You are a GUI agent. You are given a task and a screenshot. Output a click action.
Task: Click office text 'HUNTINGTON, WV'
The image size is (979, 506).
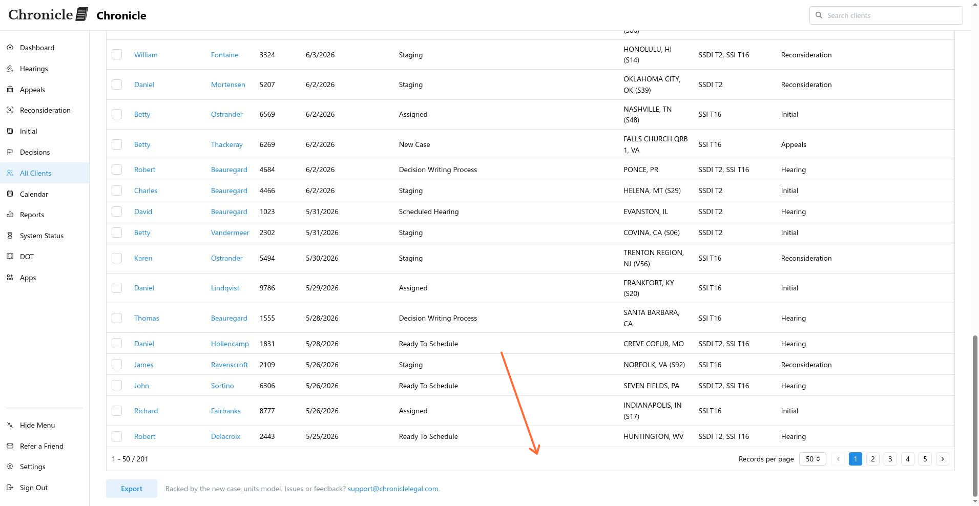[x=654, y=436]
